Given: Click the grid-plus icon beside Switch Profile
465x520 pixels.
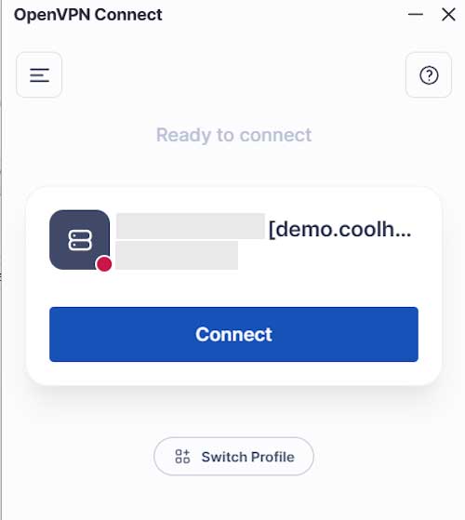Looking at the screenshot, I should (x=182, y=457).
